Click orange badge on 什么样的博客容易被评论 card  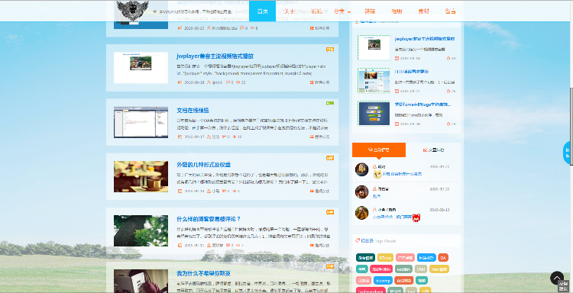[x=330, y=212]
